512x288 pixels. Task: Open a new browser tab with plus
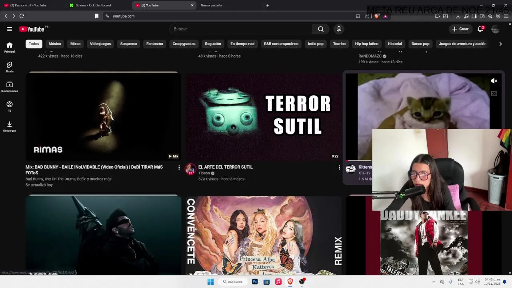(x=268, y=5)
